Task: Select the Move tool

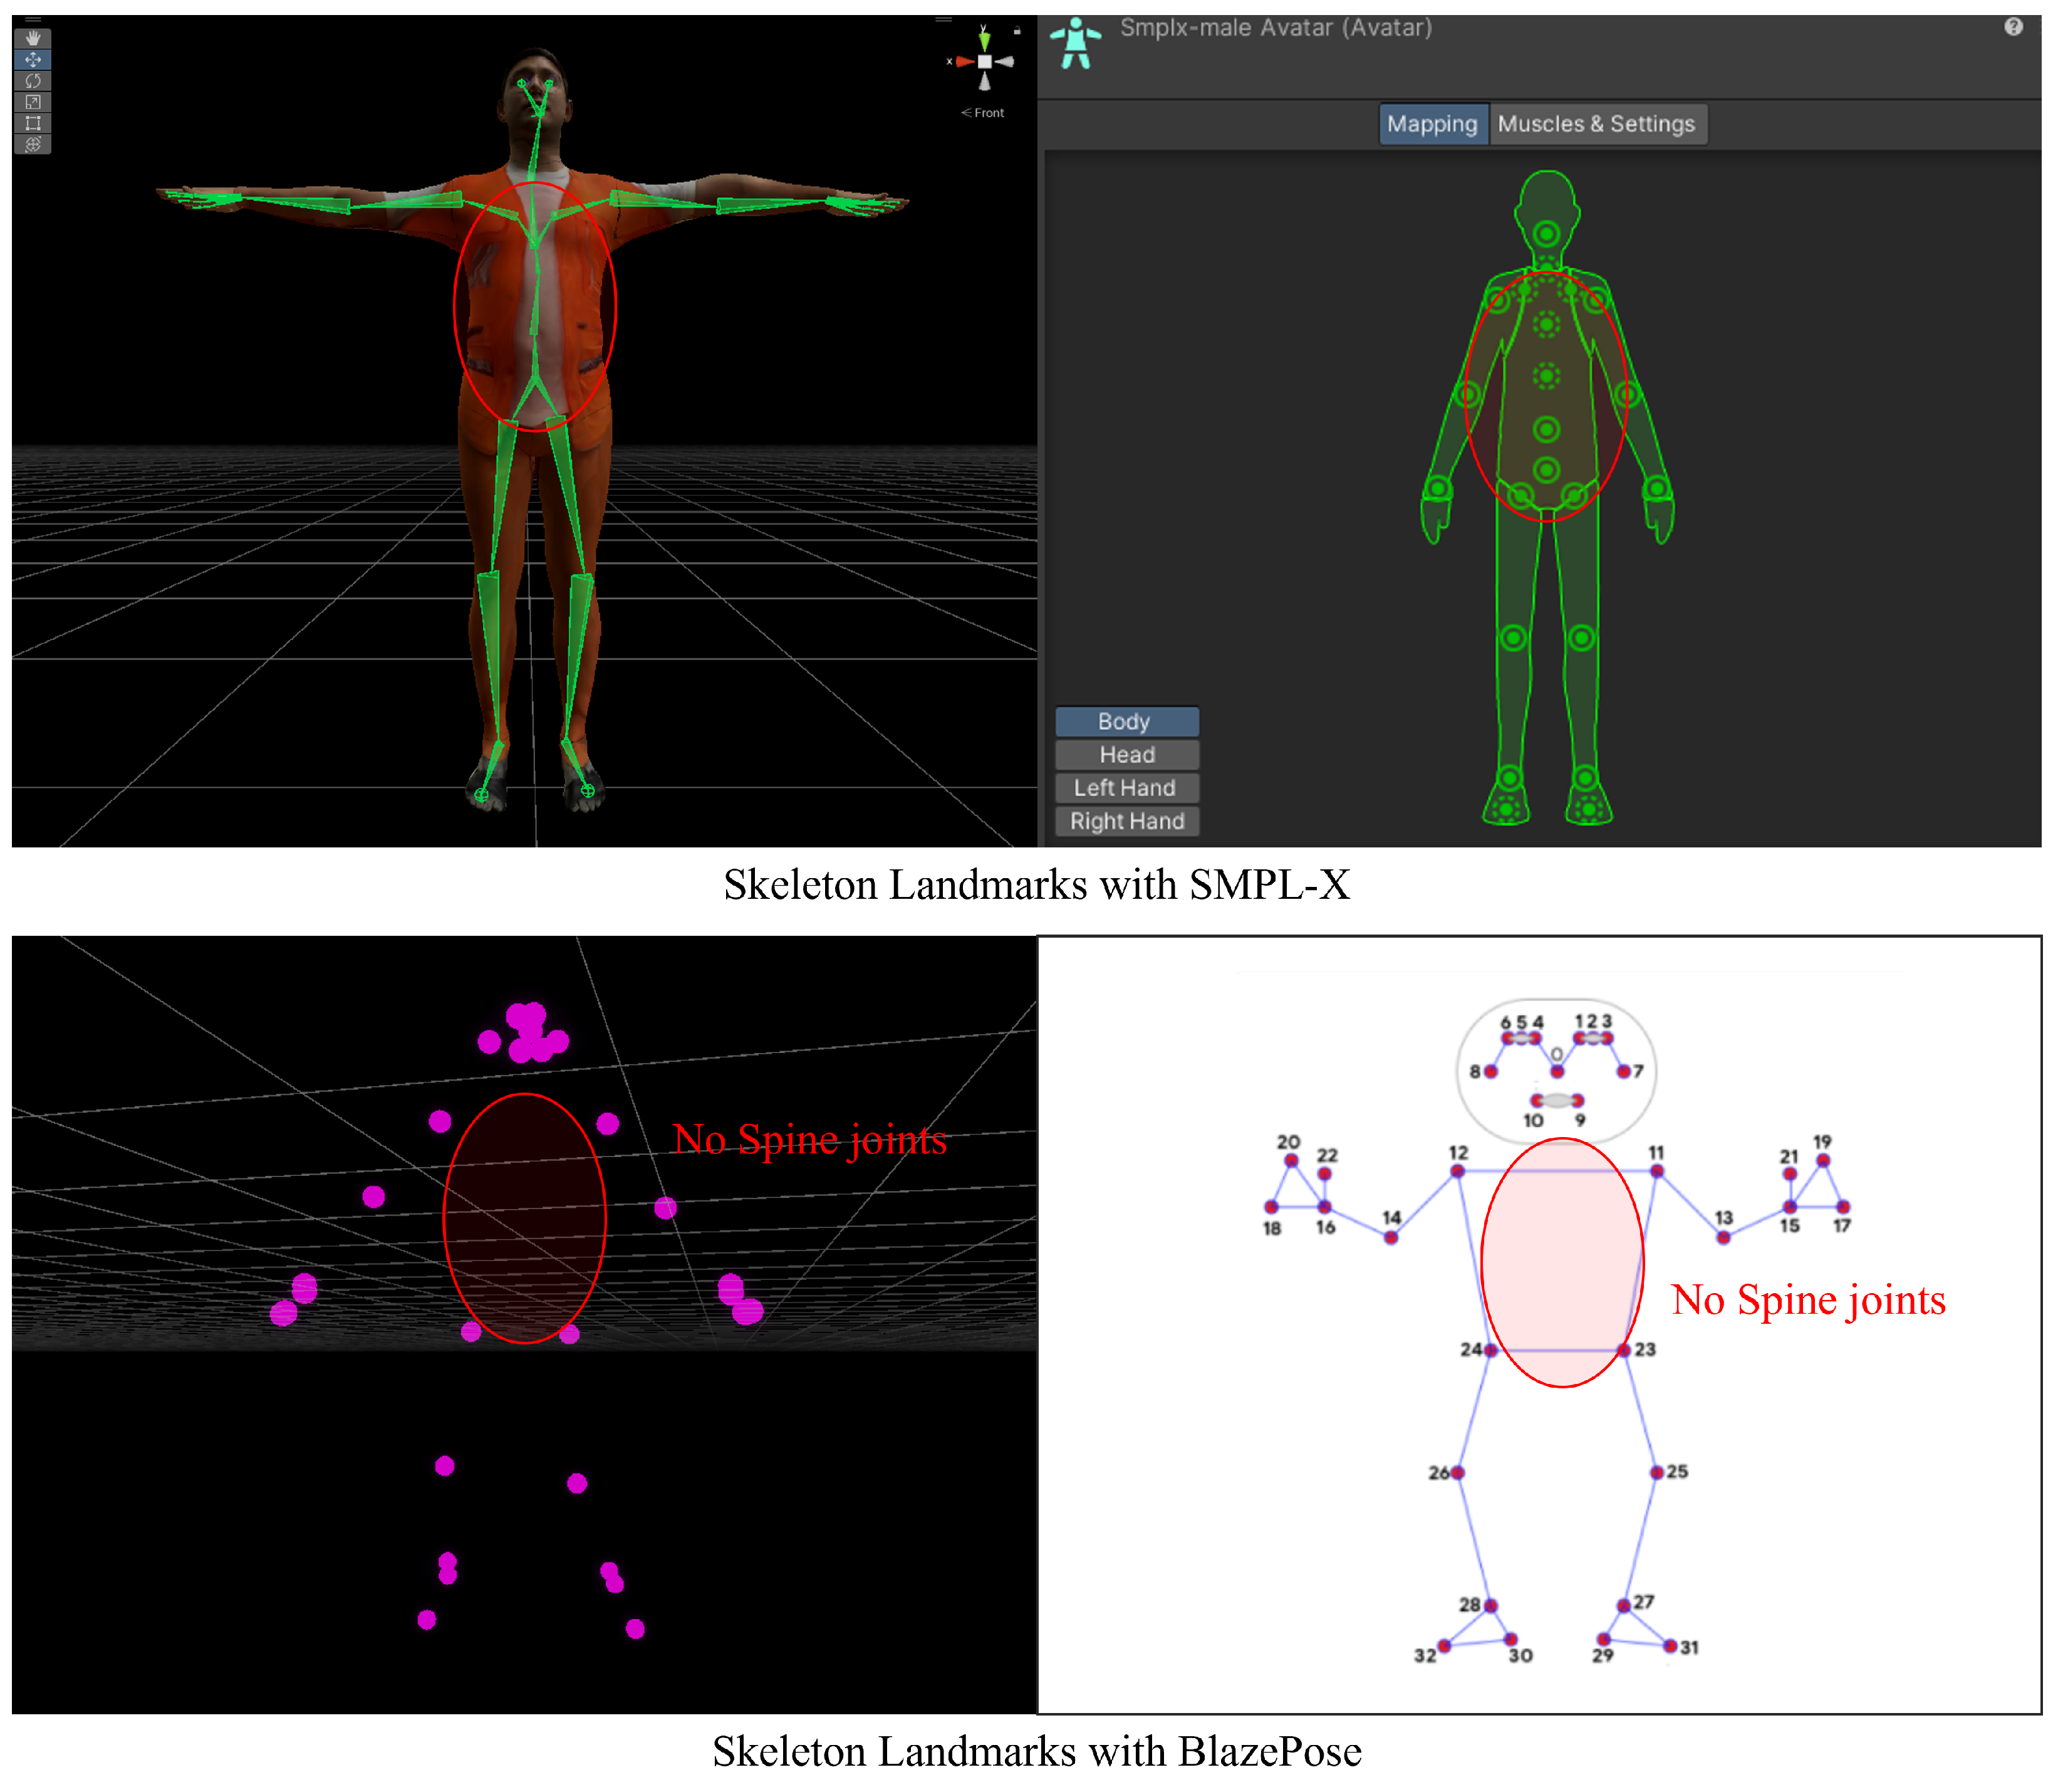Action: (x=33, y=59)
